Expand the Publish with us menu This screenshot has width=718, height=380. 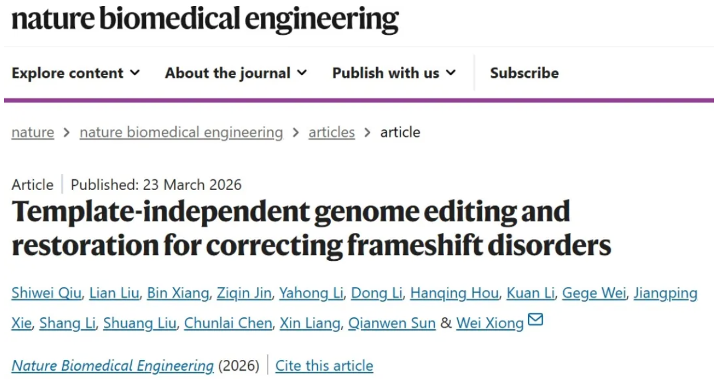point(394,73)
